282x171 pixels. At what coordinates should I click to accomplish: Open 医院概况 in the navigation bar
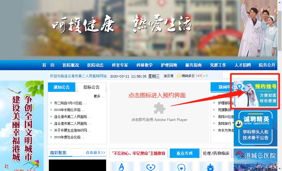coord(71,65)
